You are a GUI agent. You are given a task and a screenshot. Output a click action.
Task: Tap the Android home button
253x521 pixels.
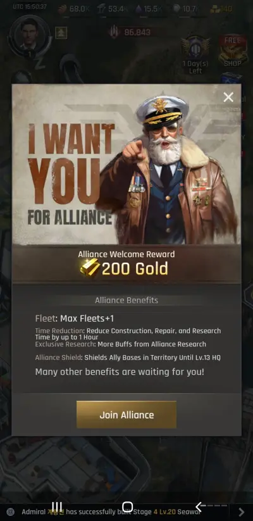(127, 506)
